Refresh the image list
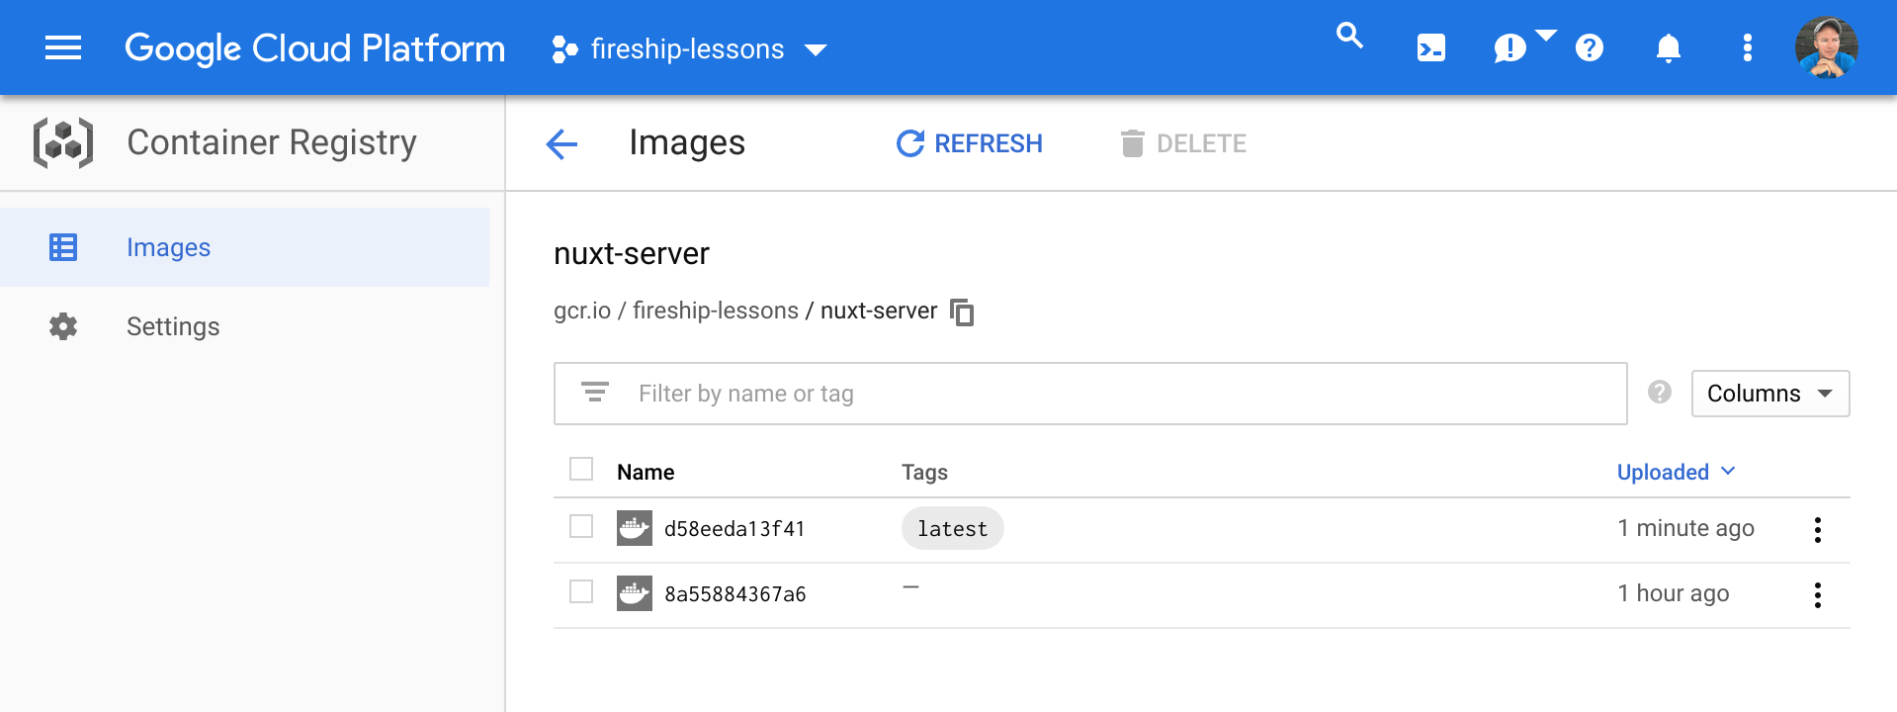The width and height of the screenshot is (1897, 712). pyautogui.click(x=968, y=143)
